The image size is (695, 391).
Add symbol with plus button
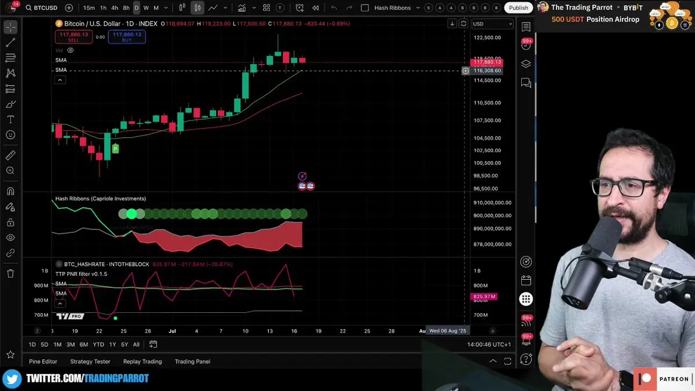click(x=69, y=8)
